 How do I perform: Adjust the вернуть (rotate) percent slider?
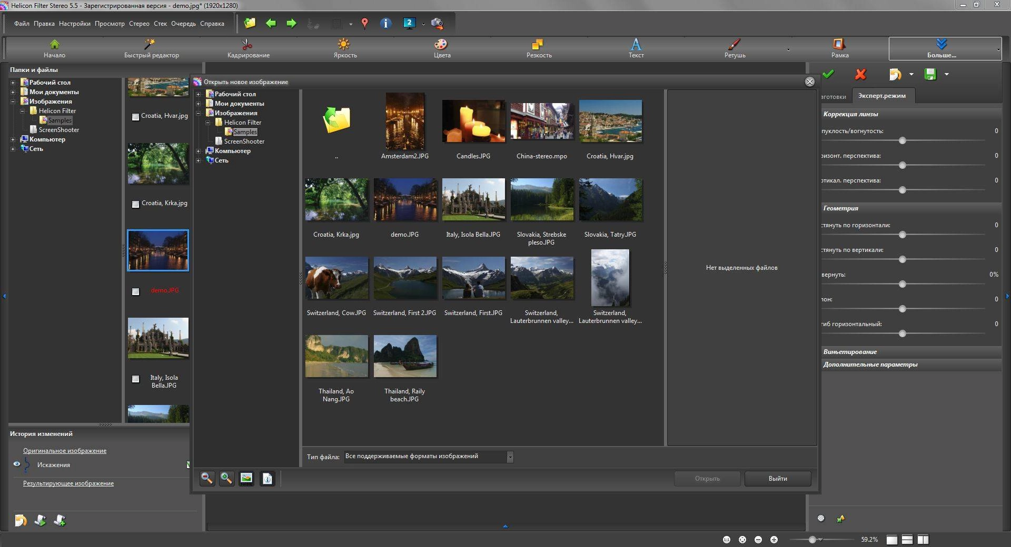[x=902, y=284]
